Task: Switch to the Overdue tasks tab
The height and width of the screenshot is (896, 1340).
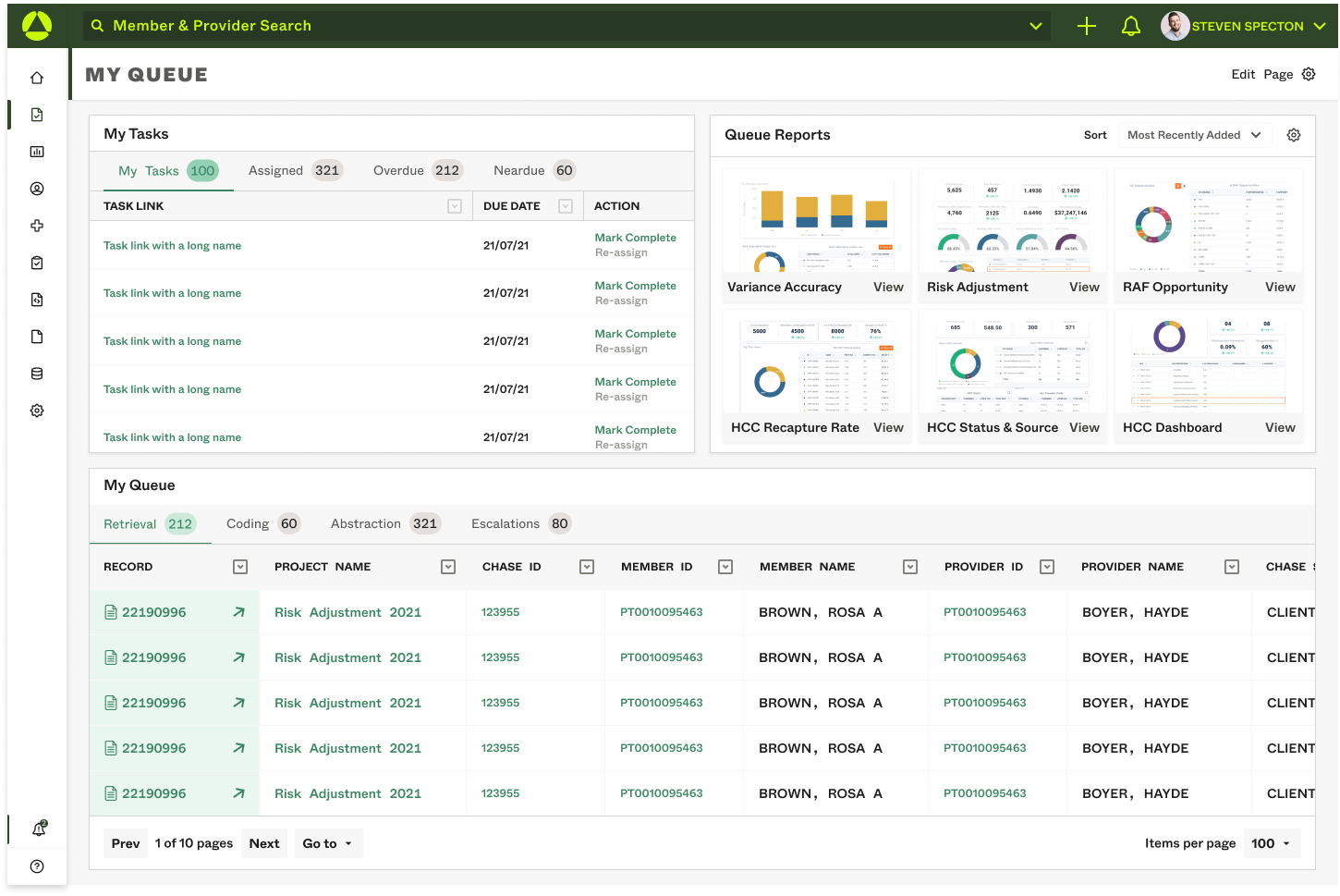Action: (417, 170)
